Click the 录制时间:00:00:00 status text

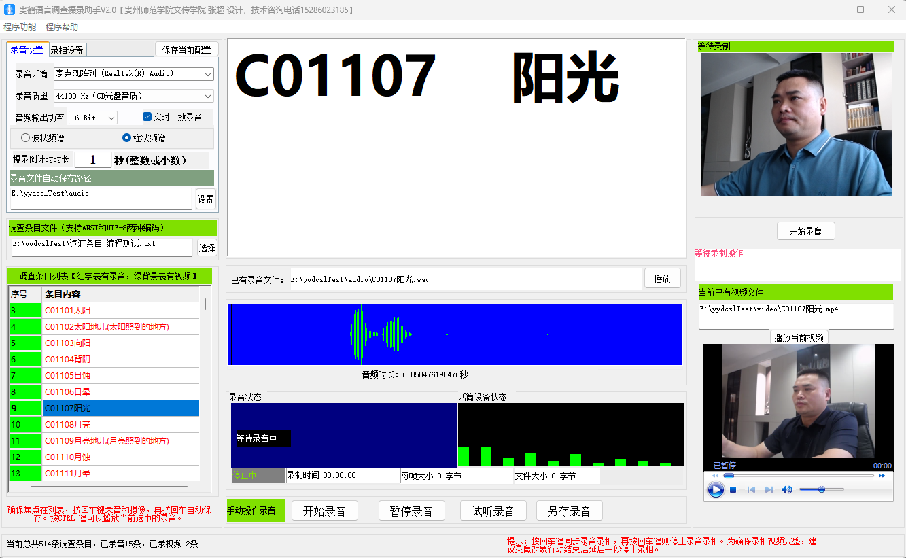tap(321, 476)
